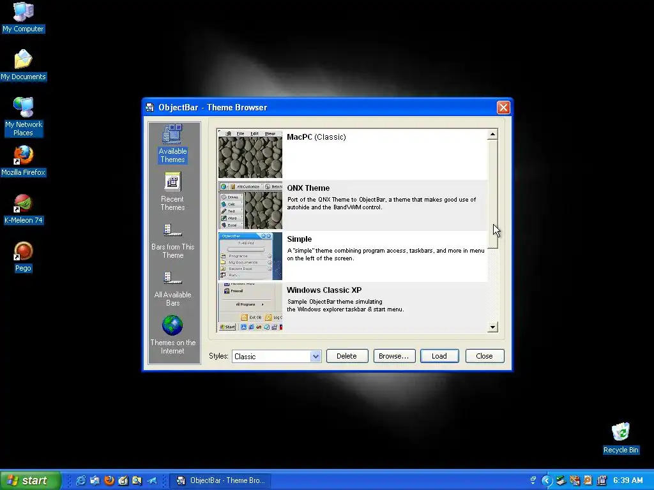654x490 pixels.
Task: Select the Pego desktop shortcut
Action: [23, 257]
